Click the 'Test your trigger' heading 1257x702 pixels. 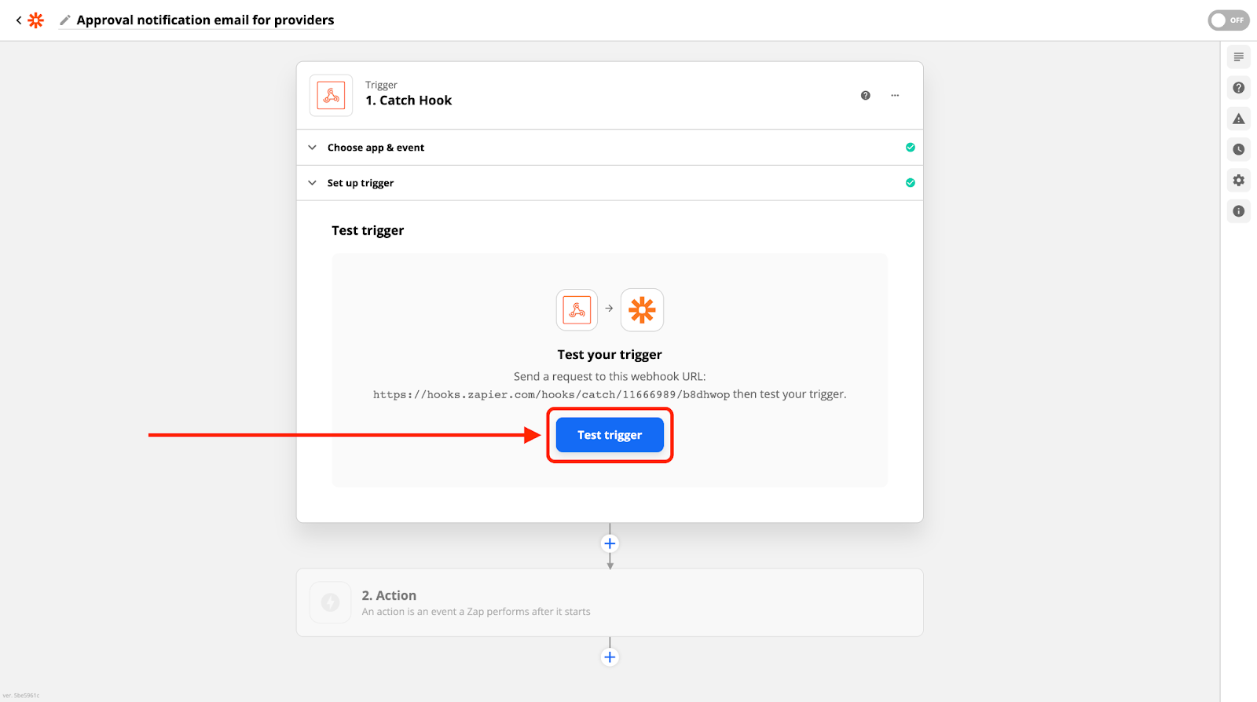coord(610,355)
